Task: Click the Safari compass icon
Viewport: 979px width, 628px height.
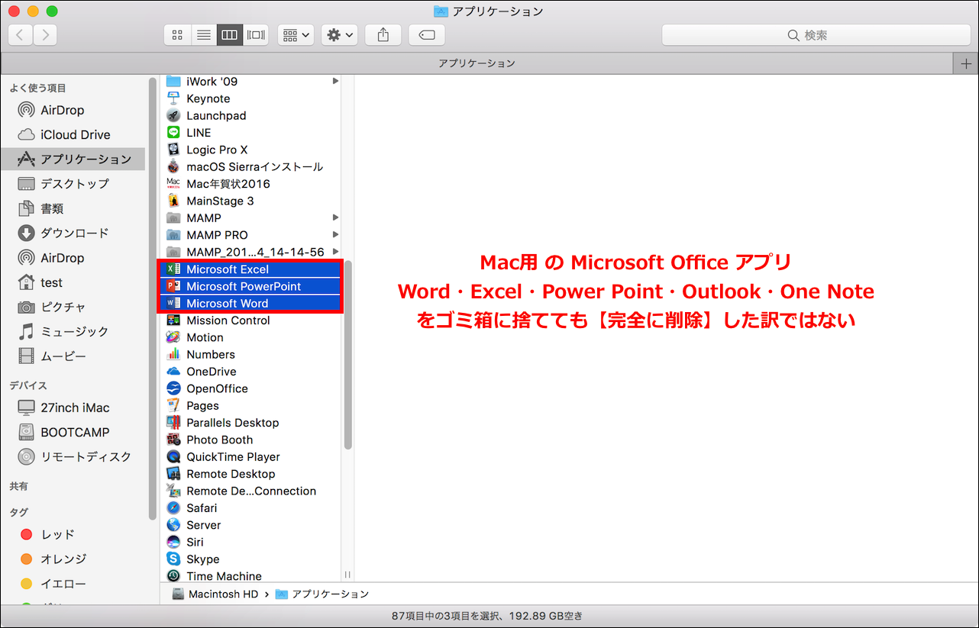Action: pos(173,508)
